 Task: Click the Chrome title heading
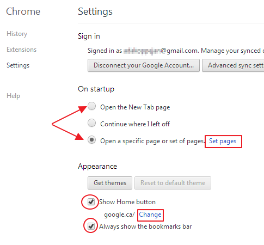pyautogui.click(x=23, y=11)
